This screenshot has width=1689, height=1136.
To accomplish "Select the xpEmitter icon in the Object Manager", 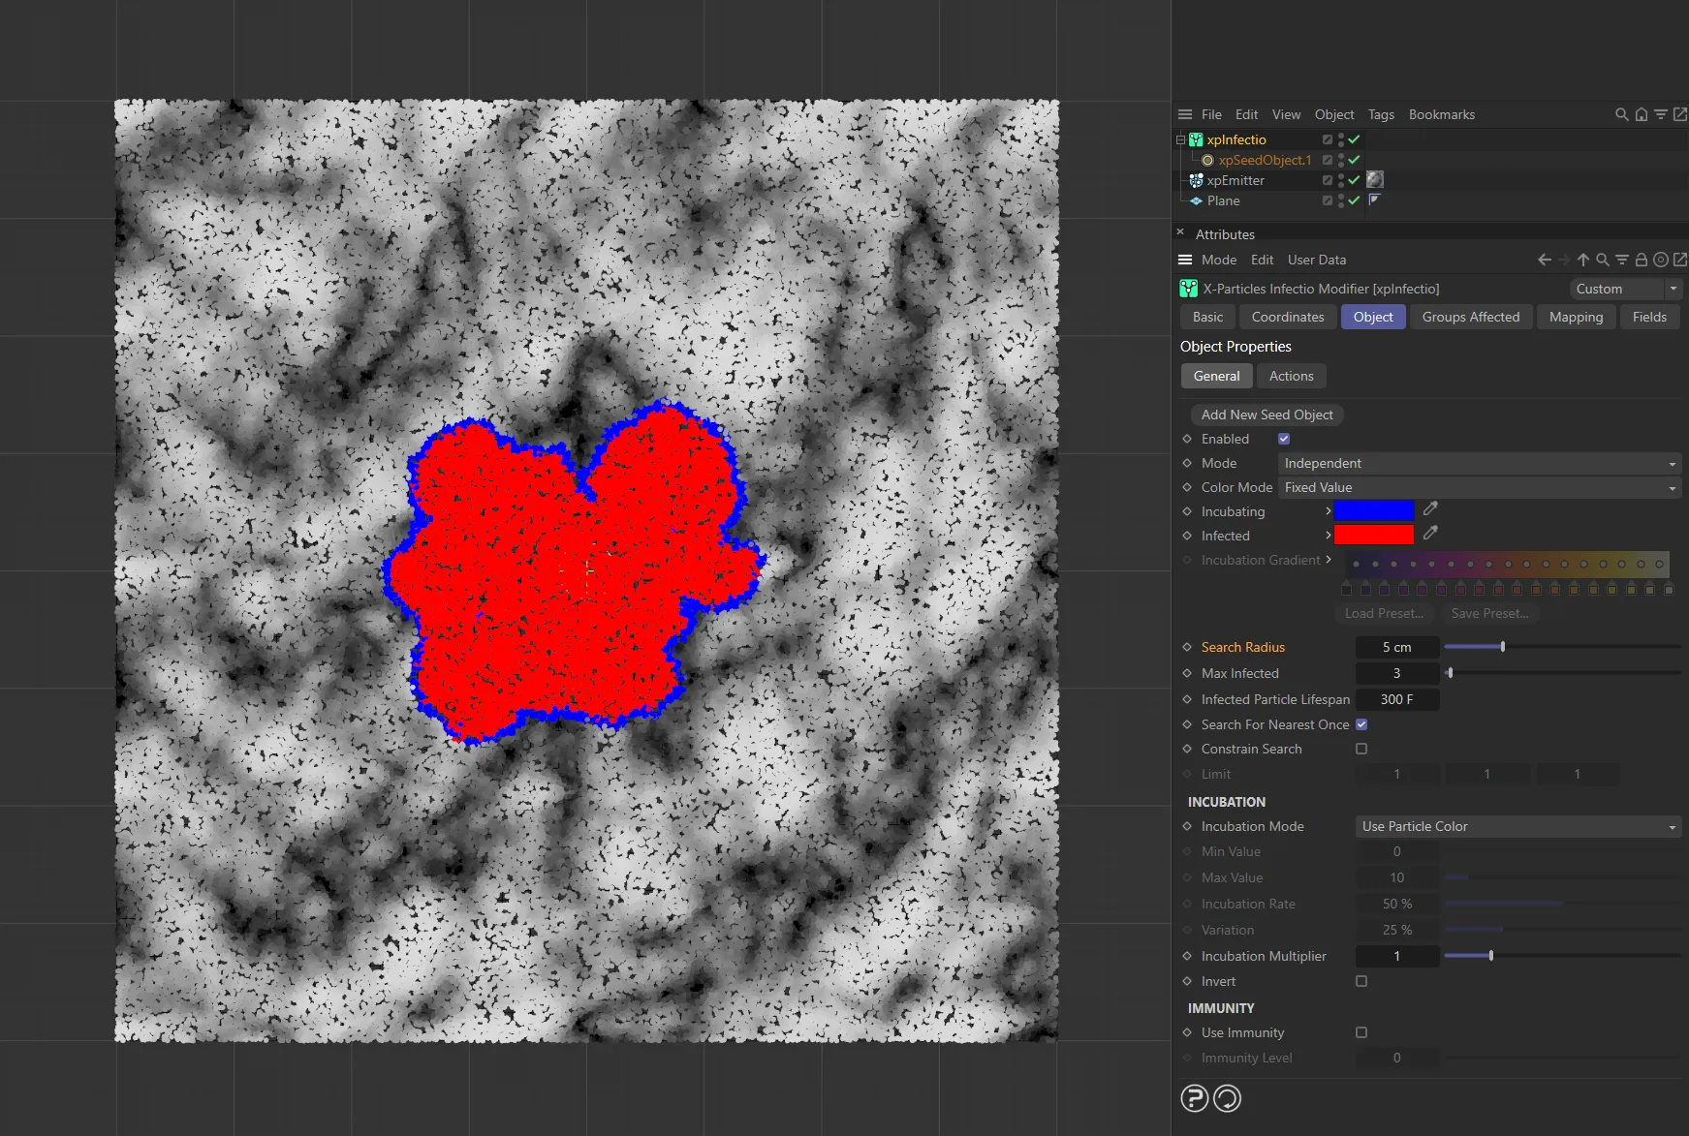I will [1195, 180].
